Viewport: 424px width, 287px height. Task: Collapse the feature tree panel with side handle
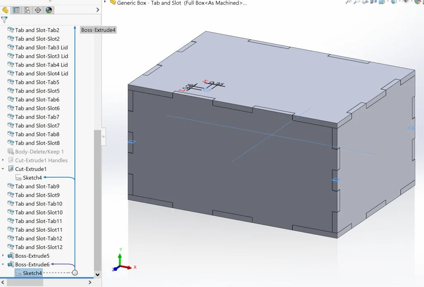click(x=104, y=137)
